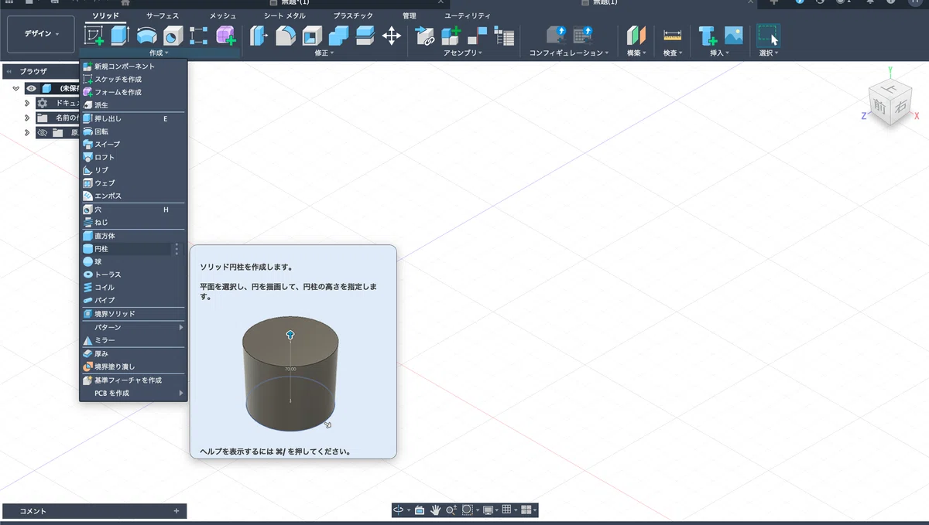929x525 pixels.
Task: Open the アセンブリ panel dropdown
Action: click(x=463, y=53)
